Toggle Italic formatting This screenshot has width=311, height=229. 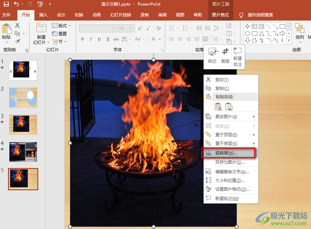(91, 39)
